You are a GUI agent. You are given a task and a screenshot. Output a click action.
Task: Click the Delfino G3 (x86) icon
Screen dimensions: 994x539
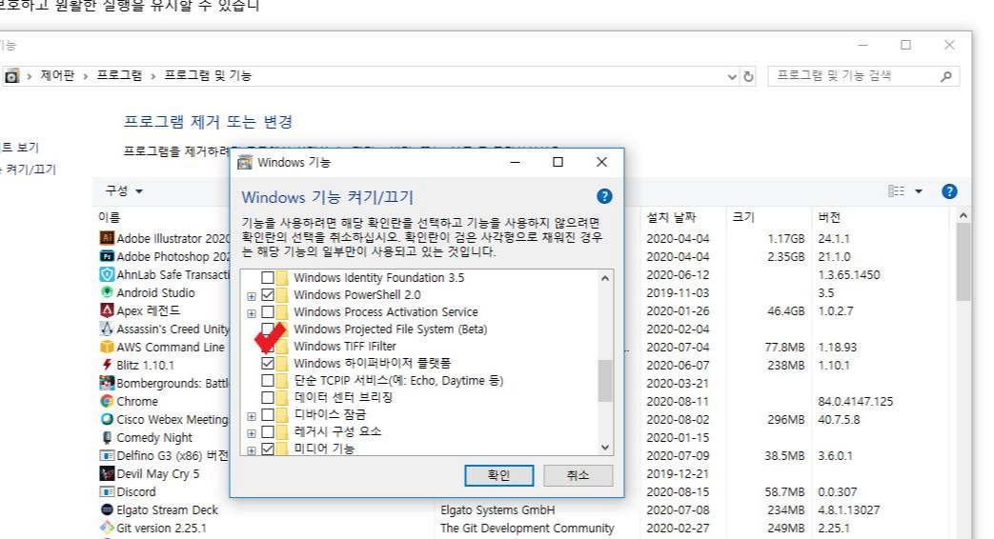point(107,455)
